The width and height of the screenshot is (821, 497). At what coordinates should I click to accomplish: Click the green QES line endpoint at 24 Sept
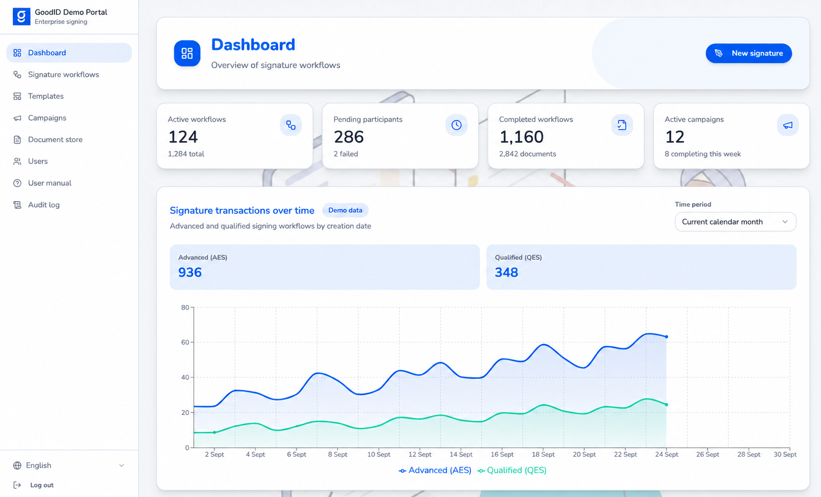(666, 405)
